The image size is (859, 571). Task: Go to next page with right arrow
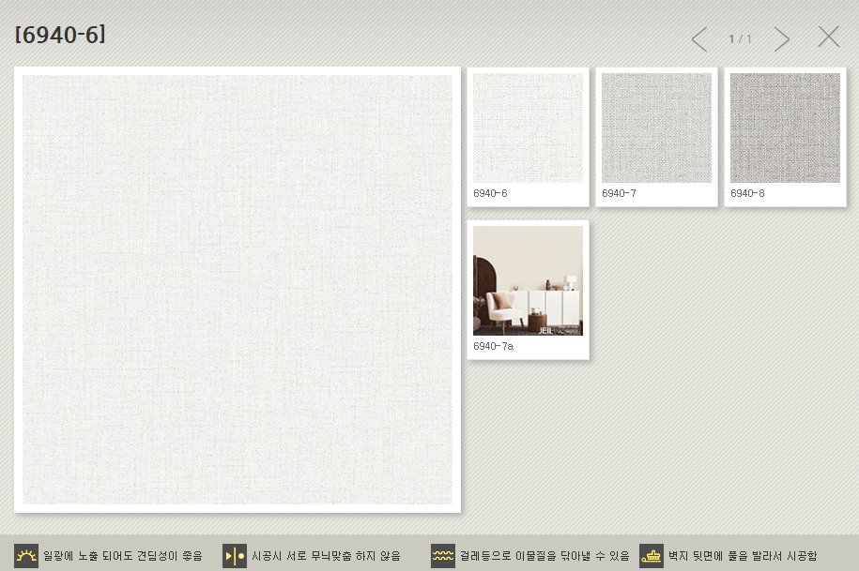[x=781, y=38]
